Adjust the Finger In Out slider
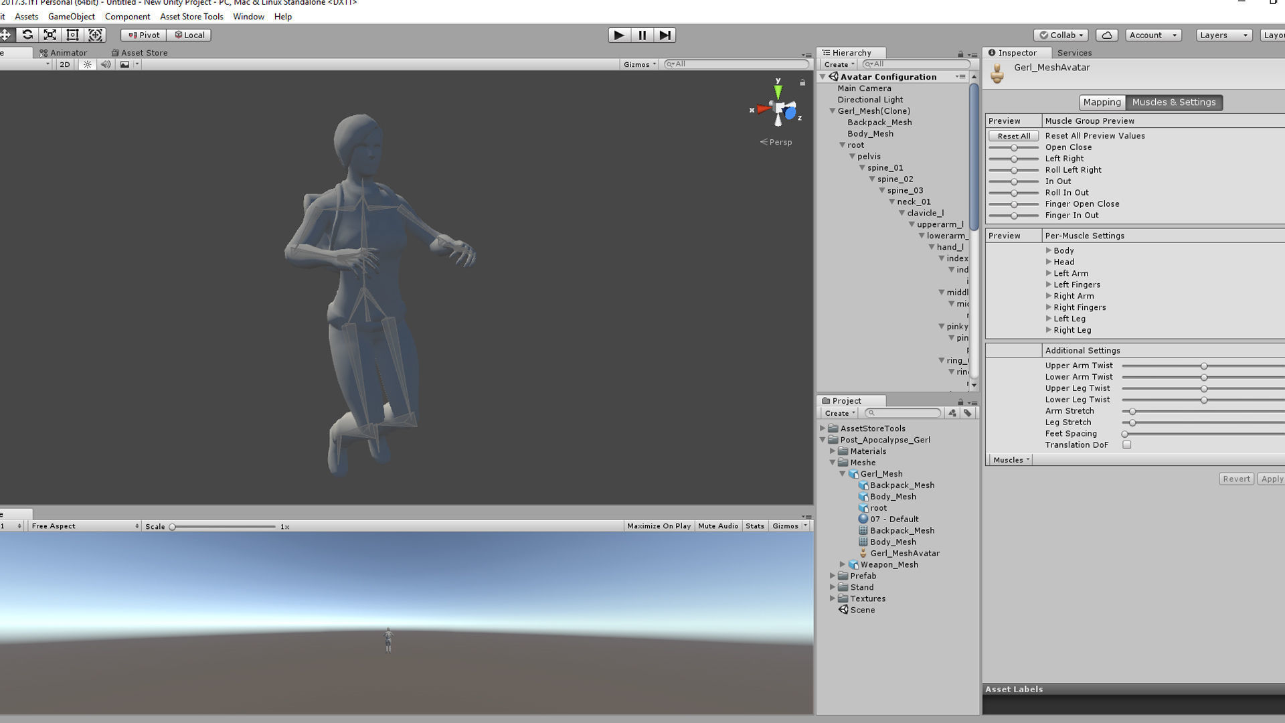The image size is (1285, 723). [1014, 216]
